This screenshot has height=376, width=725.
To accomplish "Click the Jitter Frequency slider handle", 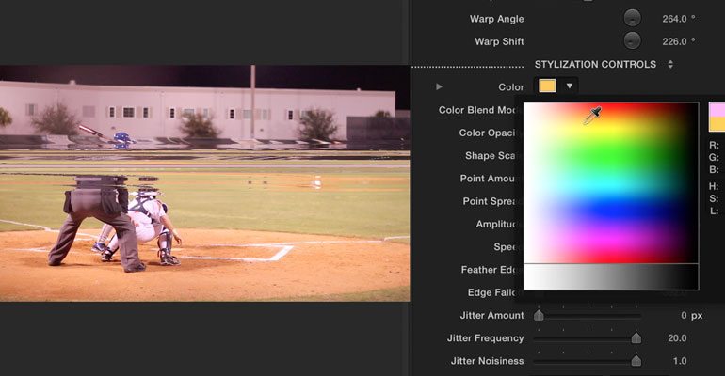I will click(x=636, y=338).
